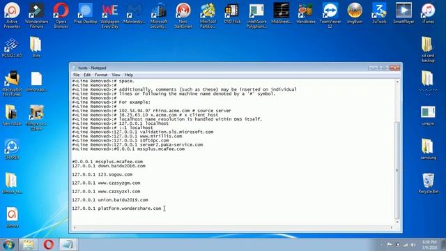Show hidden tray icons arrow
The width and height of the screenshot is (446, 251).
[x=381, y=245]
